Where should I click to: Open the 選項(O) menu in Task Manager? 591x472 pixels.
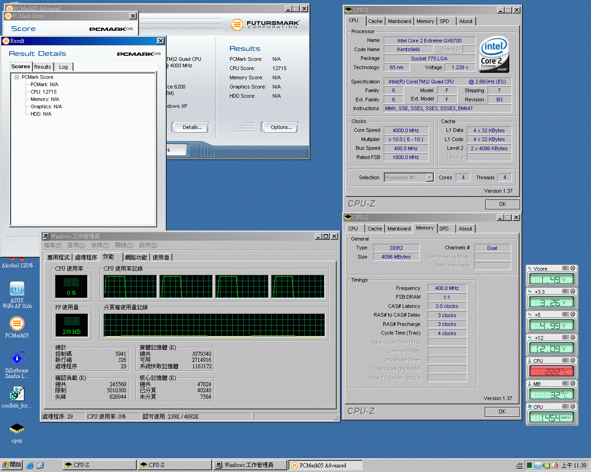(x=76, y=245)
